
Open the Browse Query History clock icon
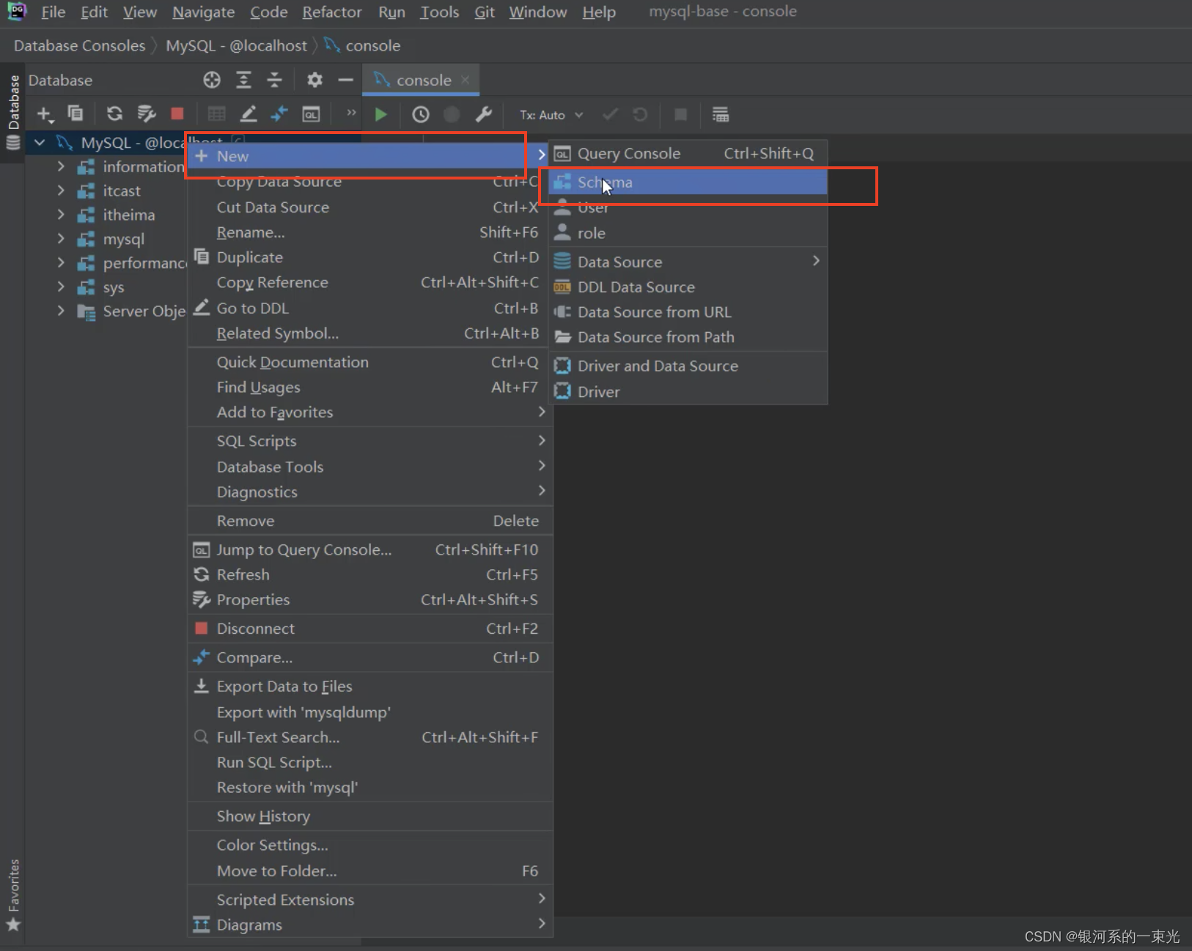coord(420,114)
